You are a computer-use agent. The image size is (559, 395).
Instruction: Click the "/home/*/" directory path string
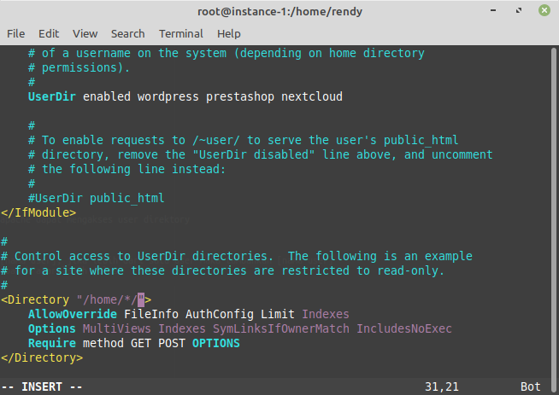coord(110,299)
